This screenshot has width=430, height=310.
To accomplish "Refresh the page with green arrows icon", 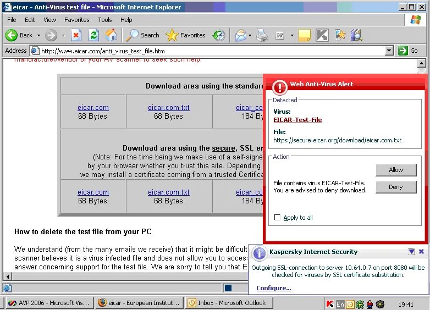I will point(94,35).
